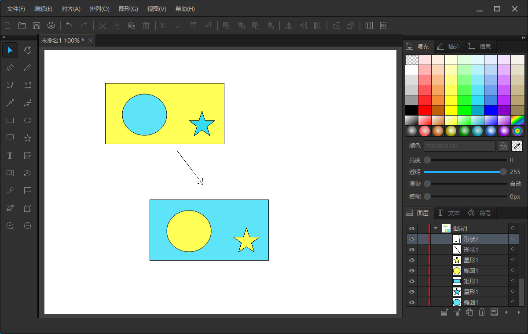The height and width of the screenshot is (334, 528).
Task: Click the Save file toolbar icon
Action: point(37,25)
